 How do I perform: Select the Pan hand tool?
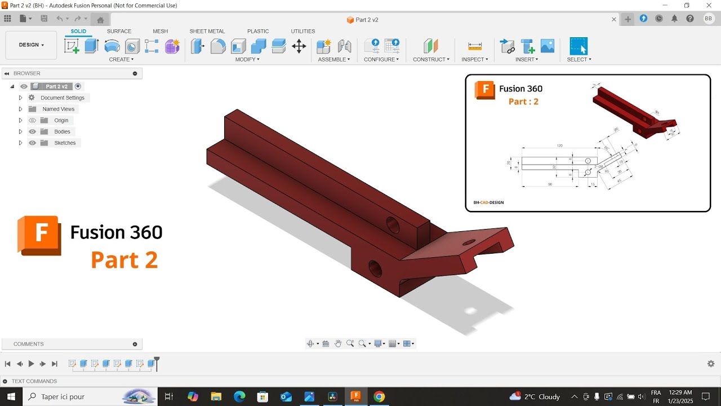click(x=338, y=343)
